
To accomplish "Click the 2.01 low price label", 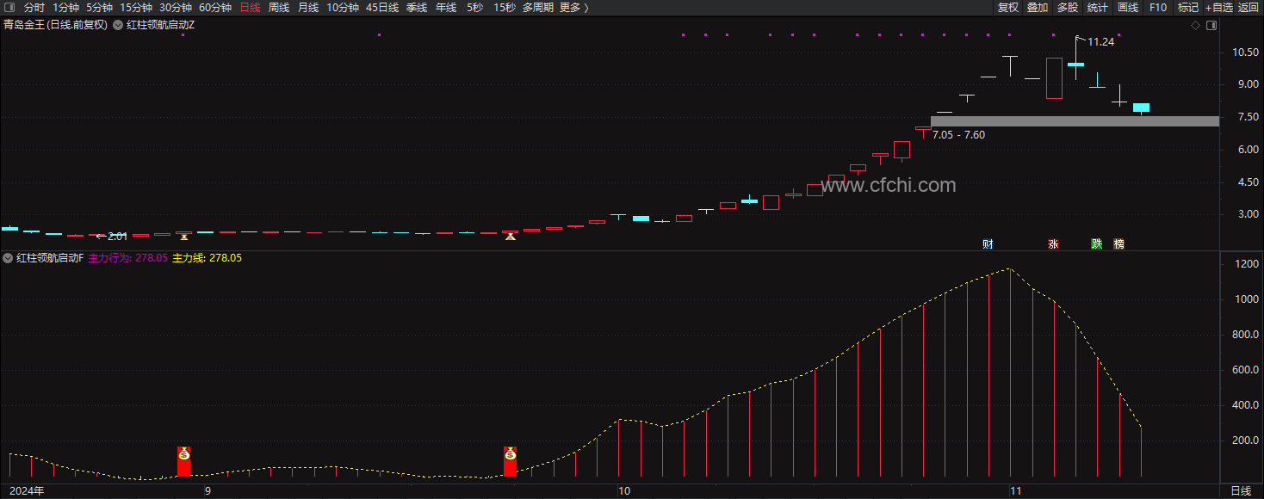I will (117, 236).
